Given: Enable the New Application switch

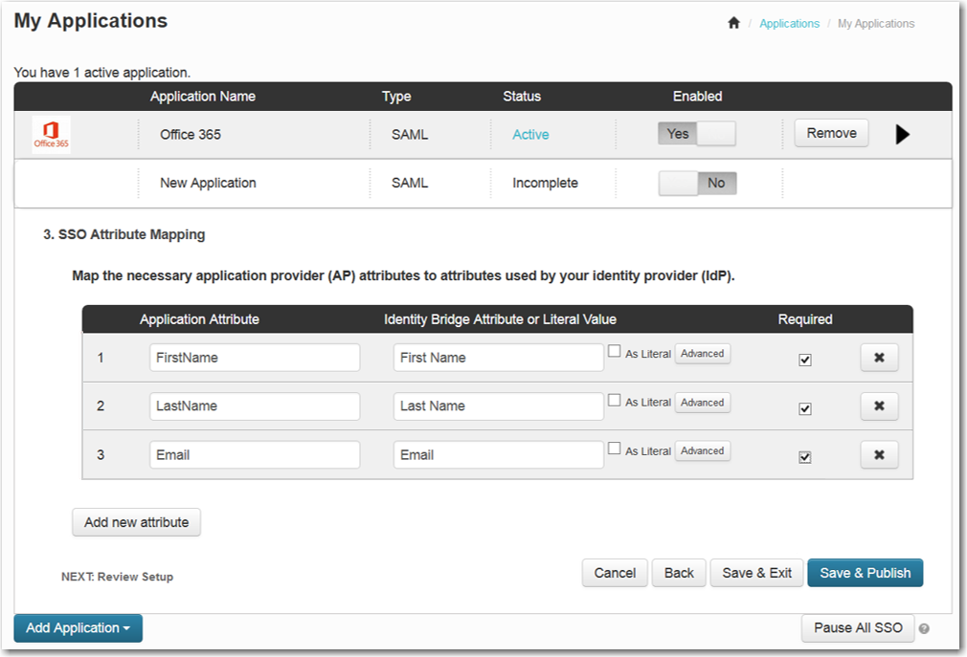Looking at the screenshot, I should (697, 184).
